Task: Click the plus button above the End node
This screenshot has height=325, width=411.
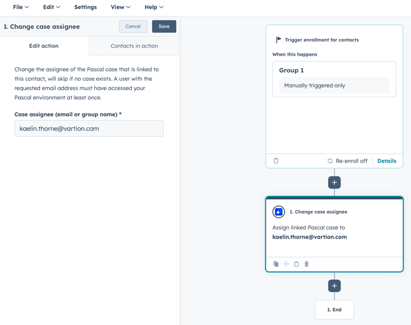Action: tap(334, 286)
